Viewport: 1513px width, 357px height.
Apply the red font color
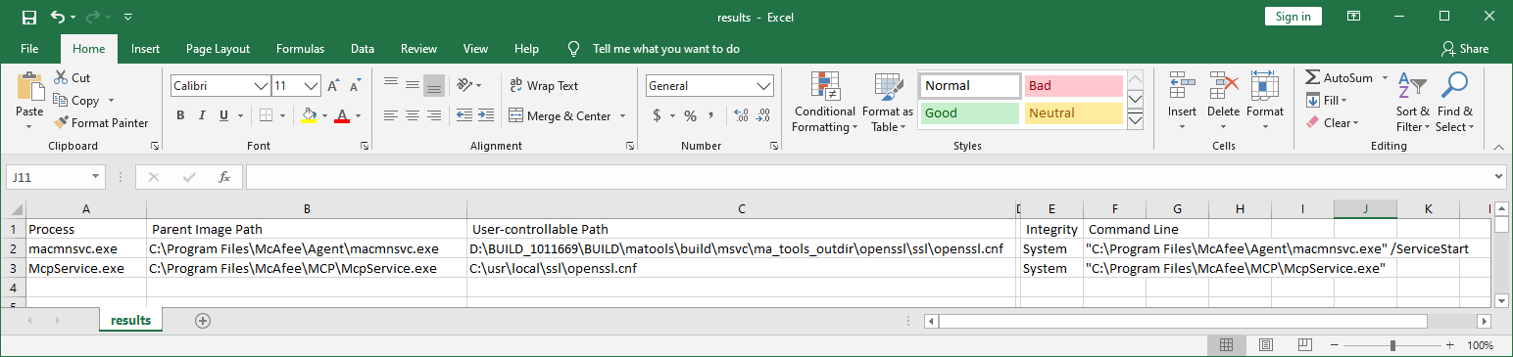coord(342,115)
